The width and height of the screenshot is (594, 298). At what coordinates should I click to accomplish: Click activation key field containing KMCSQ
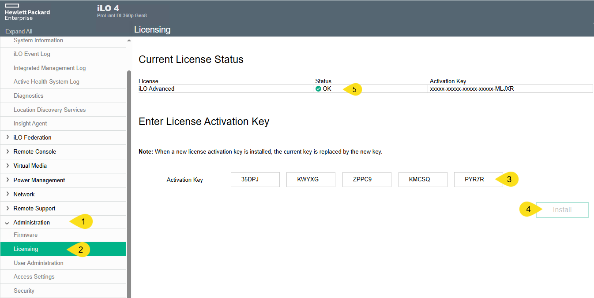[423, 180]
